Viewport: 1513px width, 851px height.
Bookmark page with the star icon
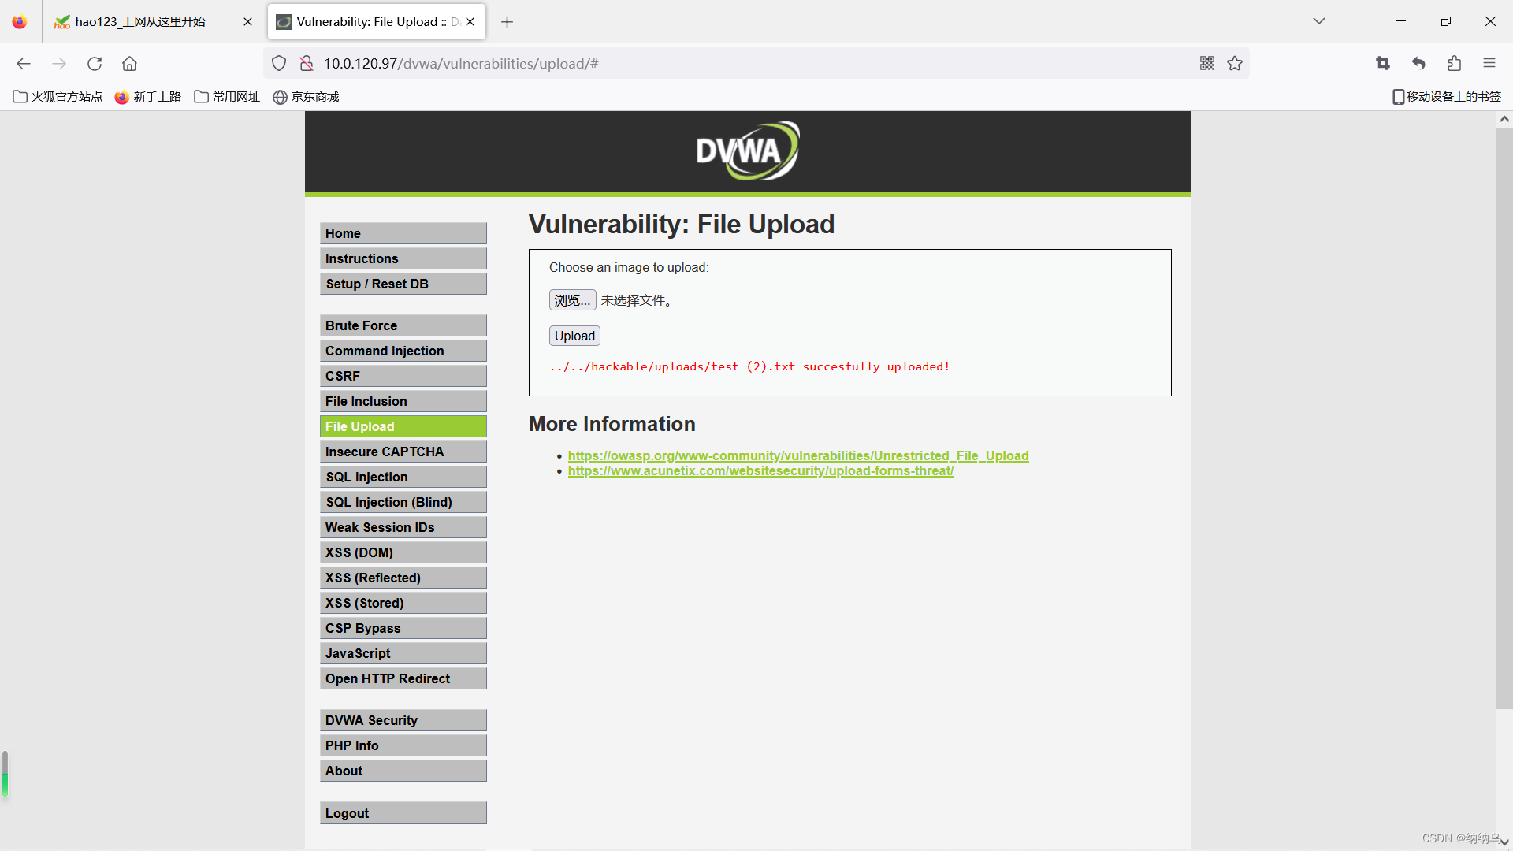[1235, 64]
